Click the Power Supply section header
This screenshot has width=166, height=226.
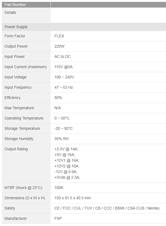click(x=16, y=27)
